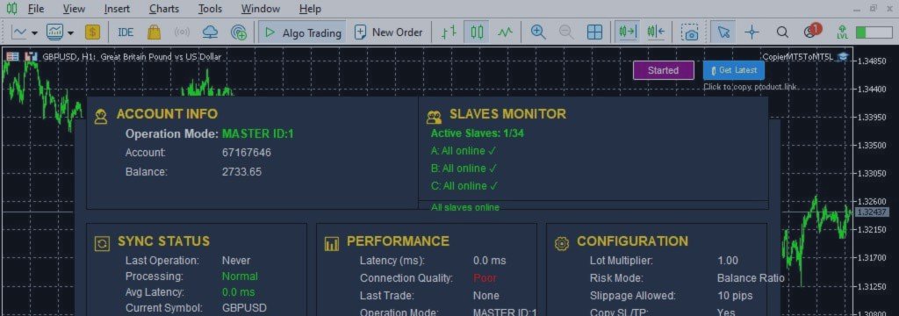Open the Help menu
The image size is (899, 316).
pos(310,9)
